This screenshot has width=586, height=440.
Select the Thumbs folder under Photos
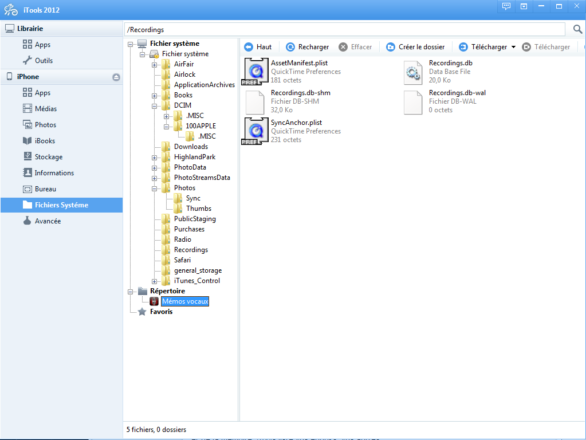pyautogui.click(x=198, y=209)
